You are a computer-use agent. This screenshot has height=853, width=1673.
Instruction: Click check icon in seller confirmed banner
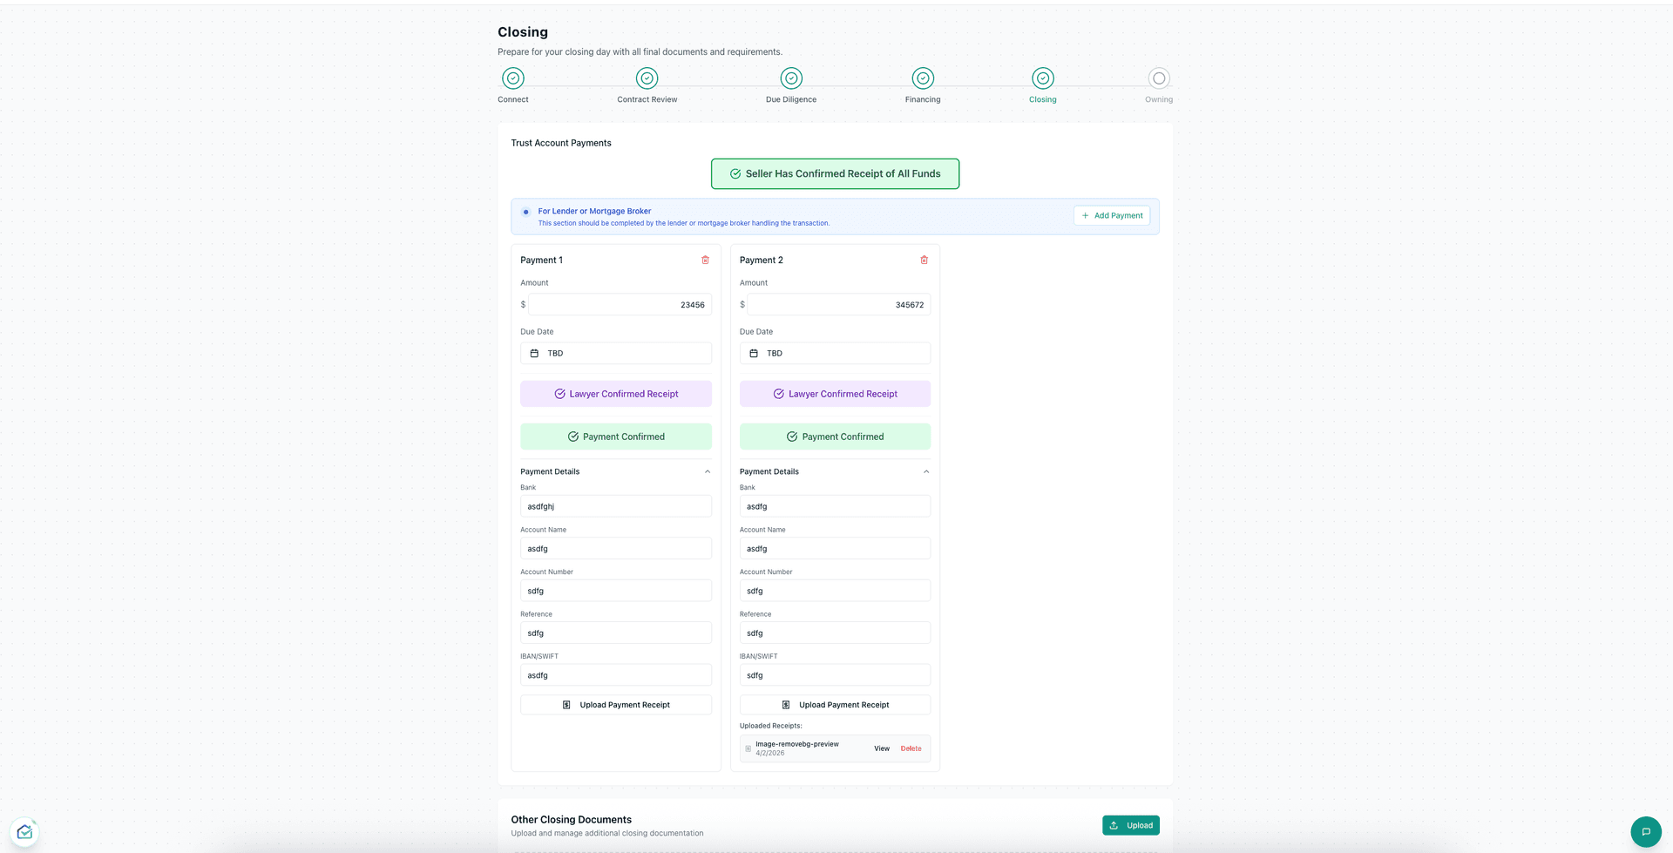pos(735,173)
